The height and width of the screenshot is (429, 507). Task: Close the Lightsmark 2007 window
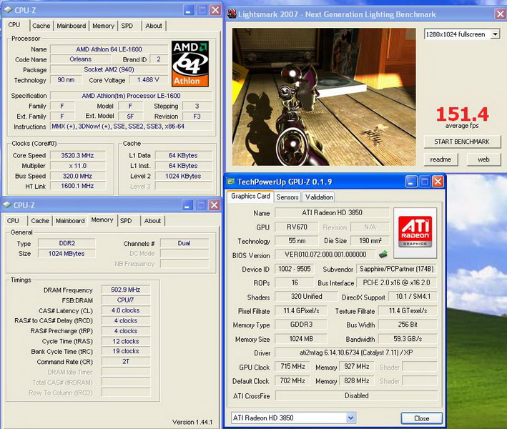tap(501, 14)
